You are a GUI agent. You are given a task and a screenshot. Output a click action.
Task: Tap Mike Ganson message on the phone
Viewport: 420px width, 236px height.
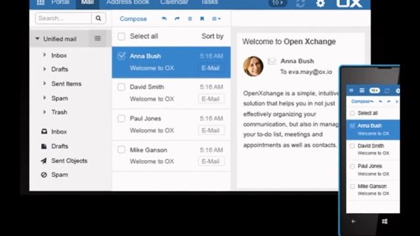(x=373, y=189)
